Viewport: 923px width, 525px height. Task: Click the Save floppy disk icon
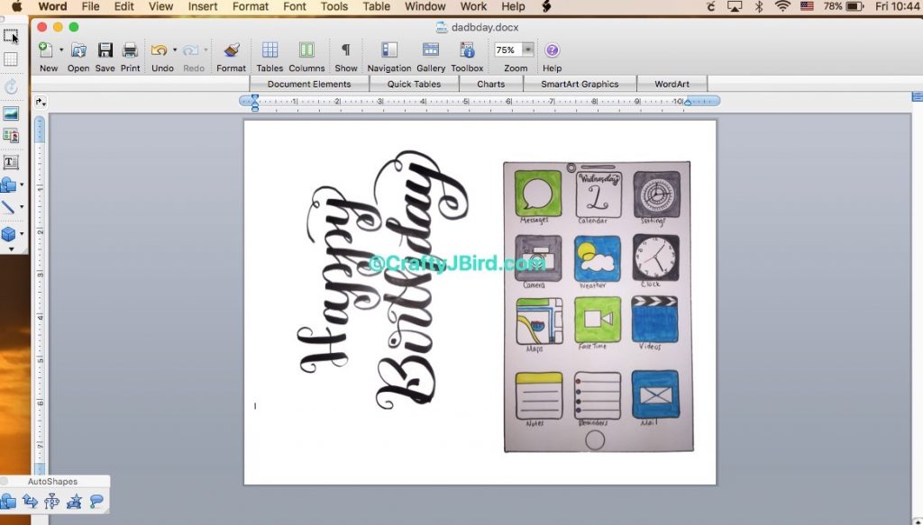point(105,50)
